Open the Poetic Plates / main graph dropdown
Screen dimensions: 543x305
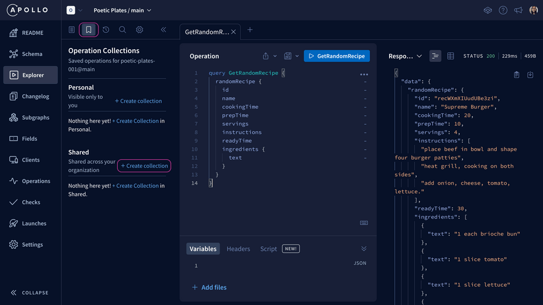point(122,10)
